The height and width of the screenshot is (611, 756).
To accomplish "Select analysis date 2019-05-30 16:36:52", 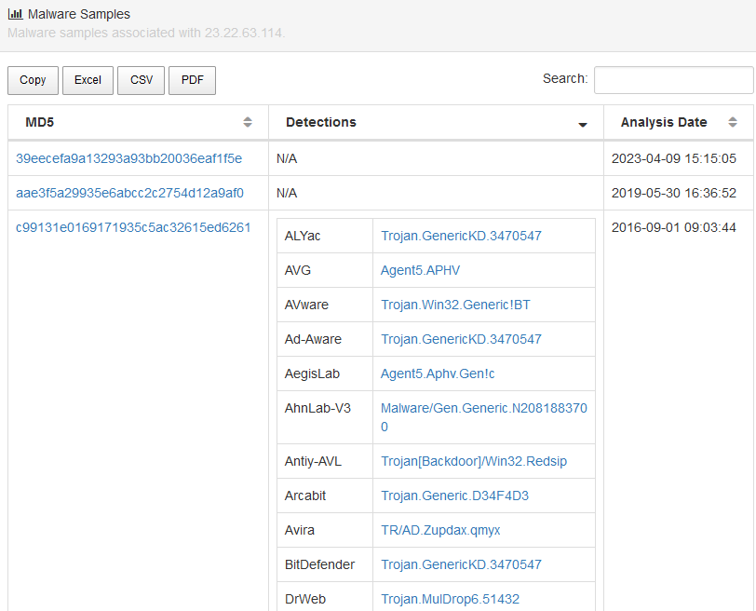I will pos(673,193).
